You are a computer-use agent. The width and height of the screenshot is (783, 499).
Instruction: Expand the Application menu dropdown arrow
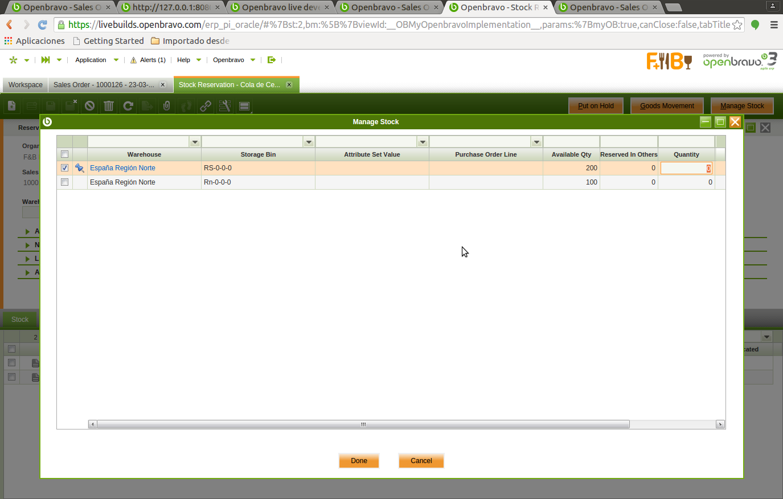point(116,60)
